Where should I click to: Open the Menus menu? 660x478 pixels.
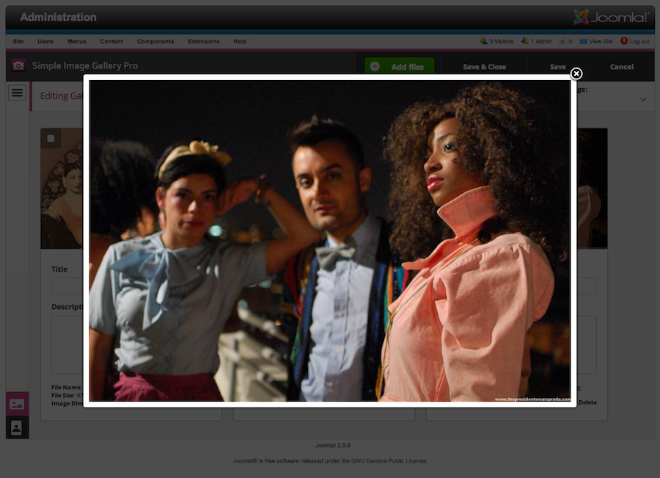pos(76,41)
